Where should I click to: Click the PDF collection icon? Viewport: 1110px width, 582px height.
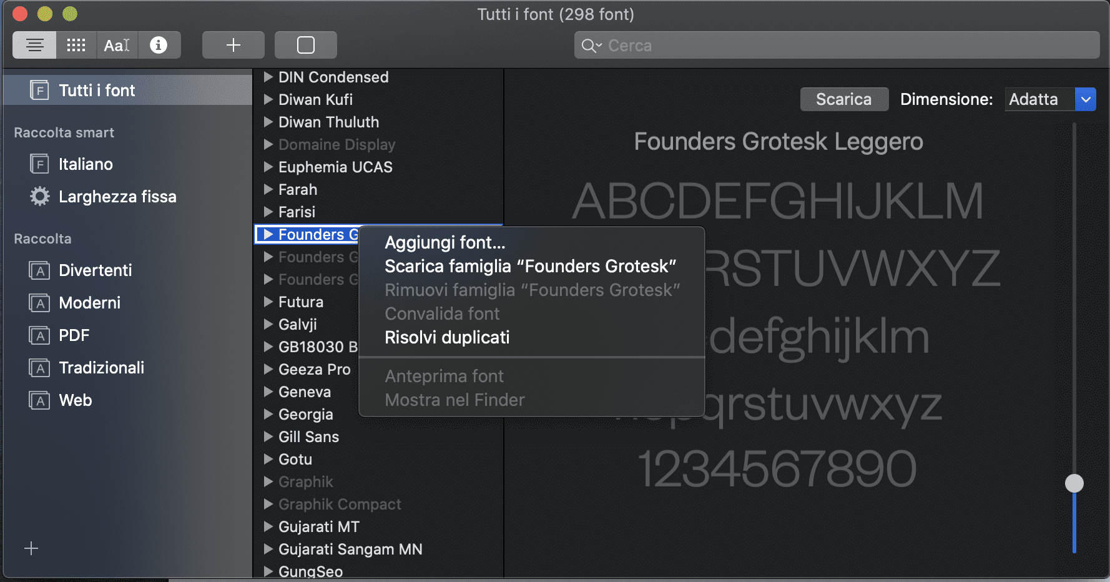click(x=39, y=335)
